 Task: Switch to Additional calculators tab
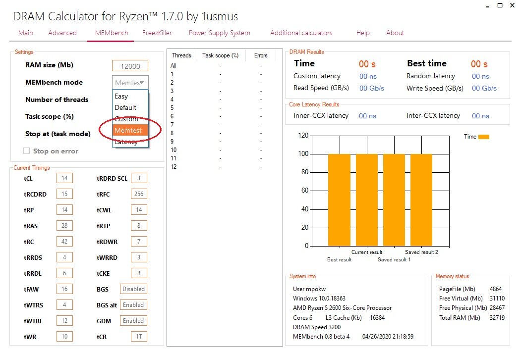(301, 33)
